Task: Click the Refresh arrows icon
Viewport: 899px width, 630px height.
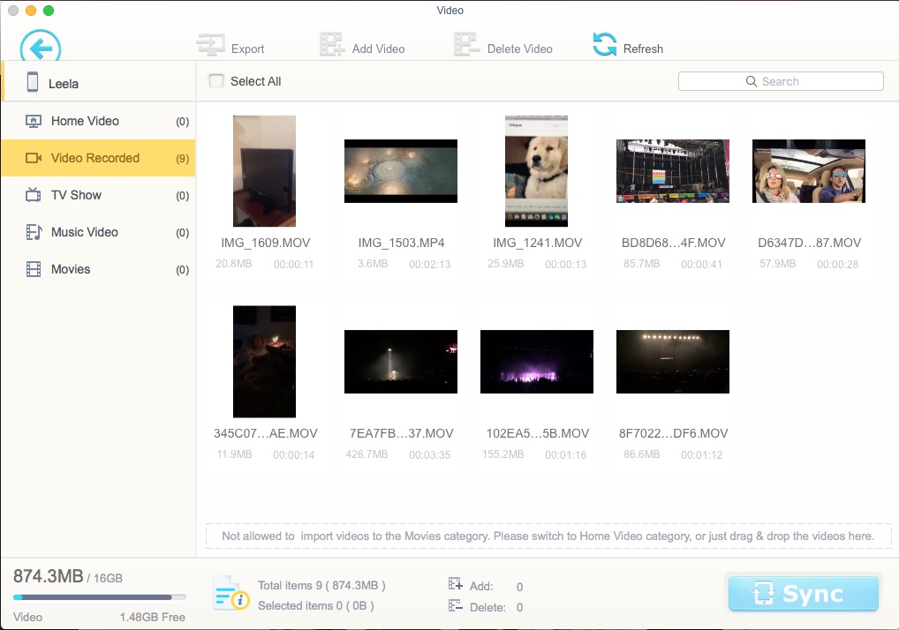Action: [x=604, y=44]
